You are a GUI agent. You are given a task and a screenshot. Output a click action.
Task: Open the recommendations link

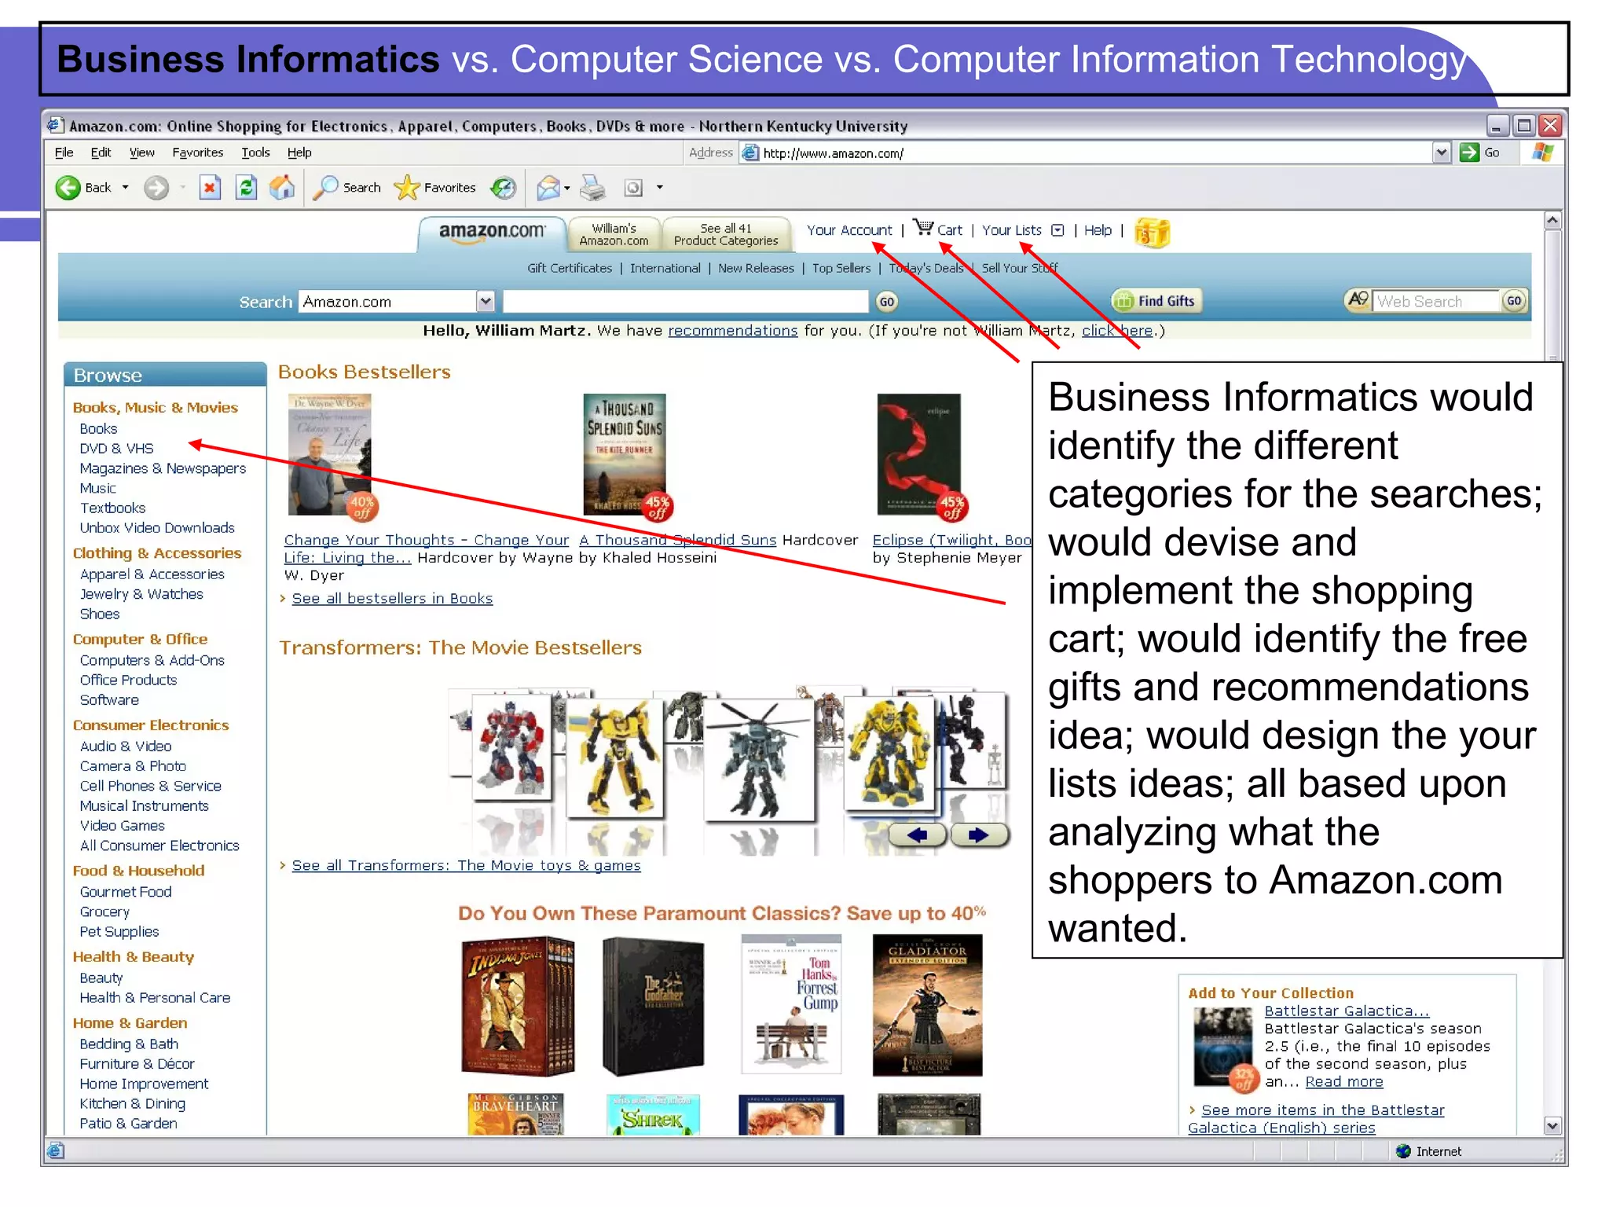[x=732, y=331]
